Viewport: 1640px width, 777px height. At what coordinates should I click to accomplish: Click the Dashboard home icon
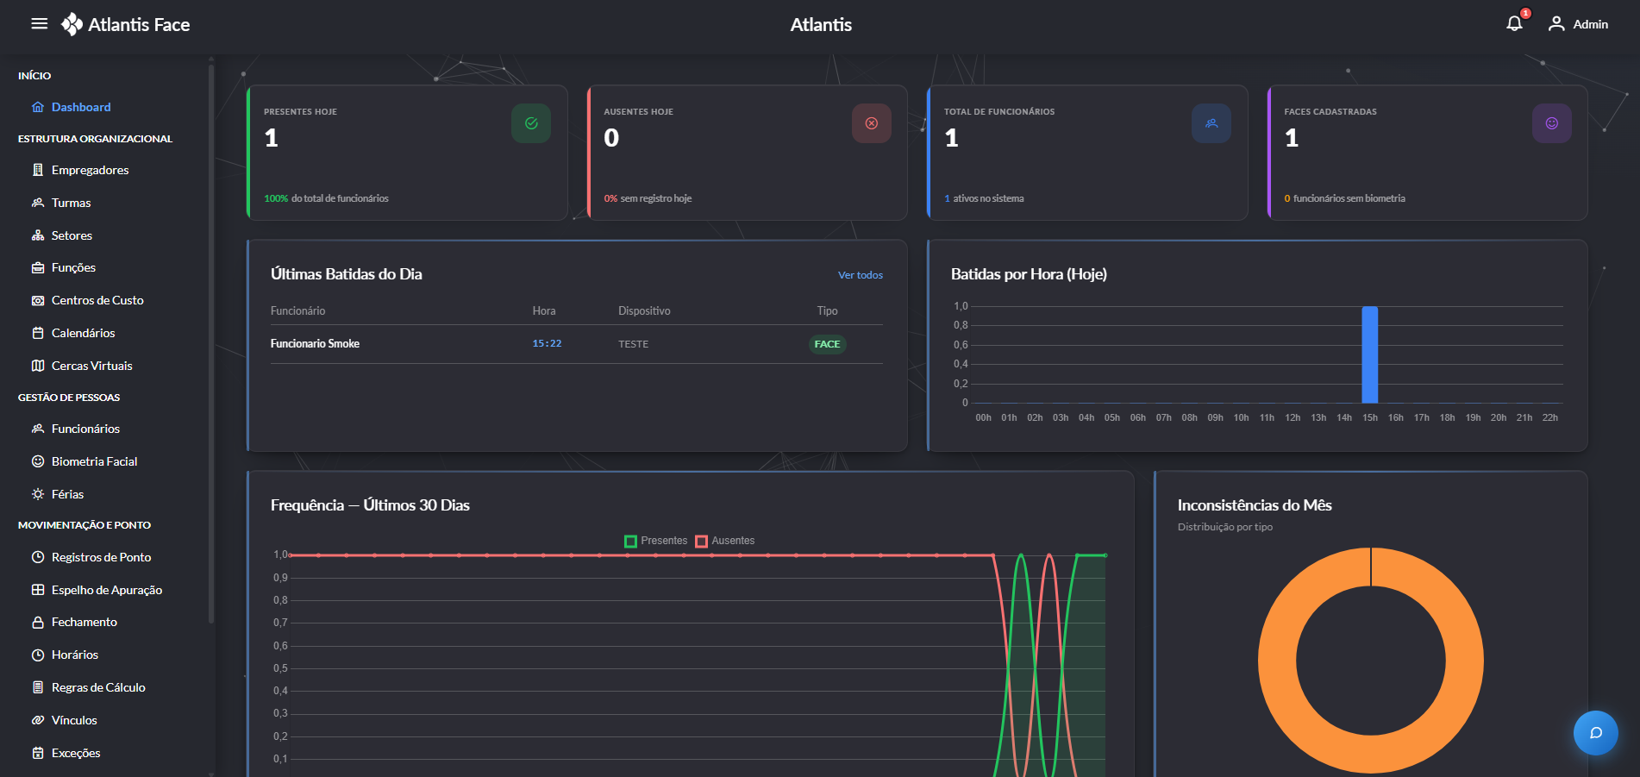(x=38, y=107)
